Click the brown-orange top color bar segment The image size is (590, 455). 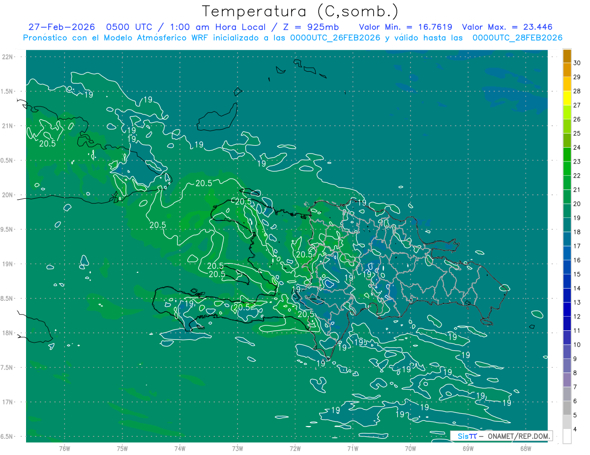click(x=567, y=55)
